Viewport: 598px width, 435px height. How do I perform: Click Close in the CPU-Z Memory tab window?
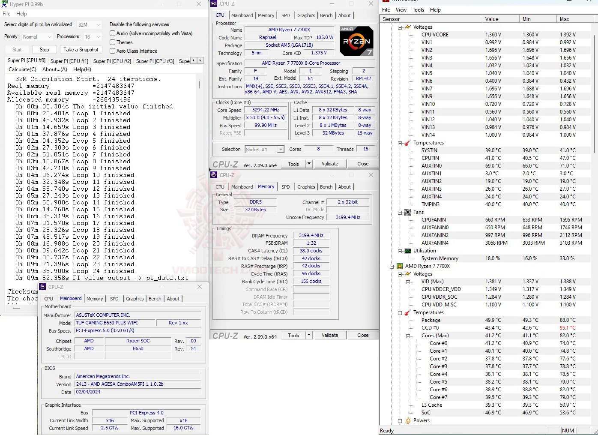click(363, 335)
